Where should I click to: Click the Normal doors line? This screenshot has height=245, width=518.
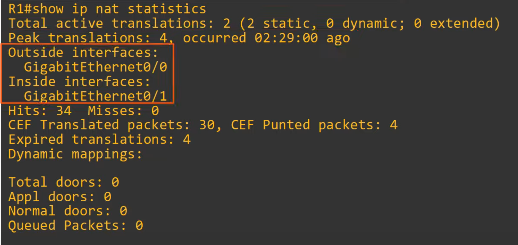[67, 211]
